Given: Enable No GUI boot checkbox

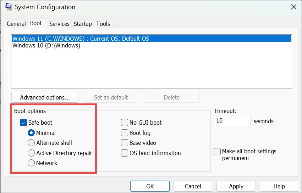Looking at the screenshot, I should (125, 123).
